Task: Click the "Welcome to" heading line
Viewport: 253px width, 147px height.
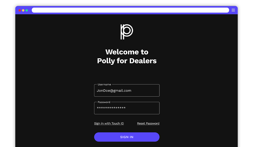Action: (127, 52)
